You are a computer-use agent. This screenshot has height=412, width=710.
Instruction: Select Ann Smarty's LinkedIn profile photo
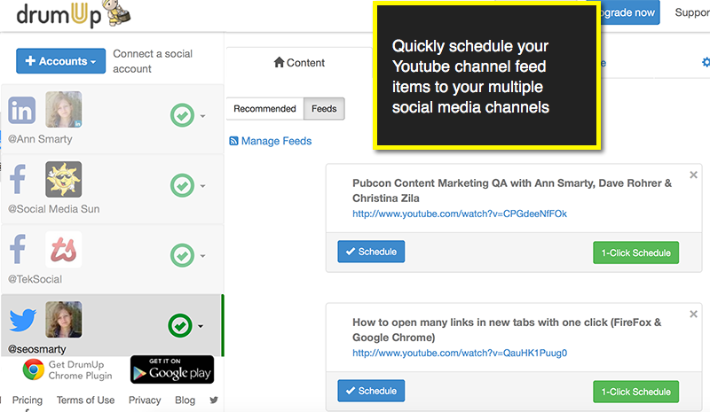(63, 110)
